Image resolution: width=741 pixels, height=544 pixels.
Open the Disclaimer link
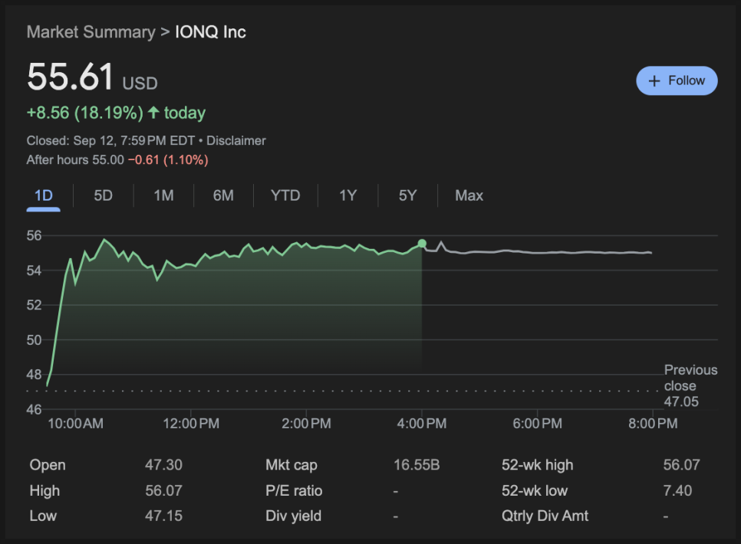tap(236, 141)
